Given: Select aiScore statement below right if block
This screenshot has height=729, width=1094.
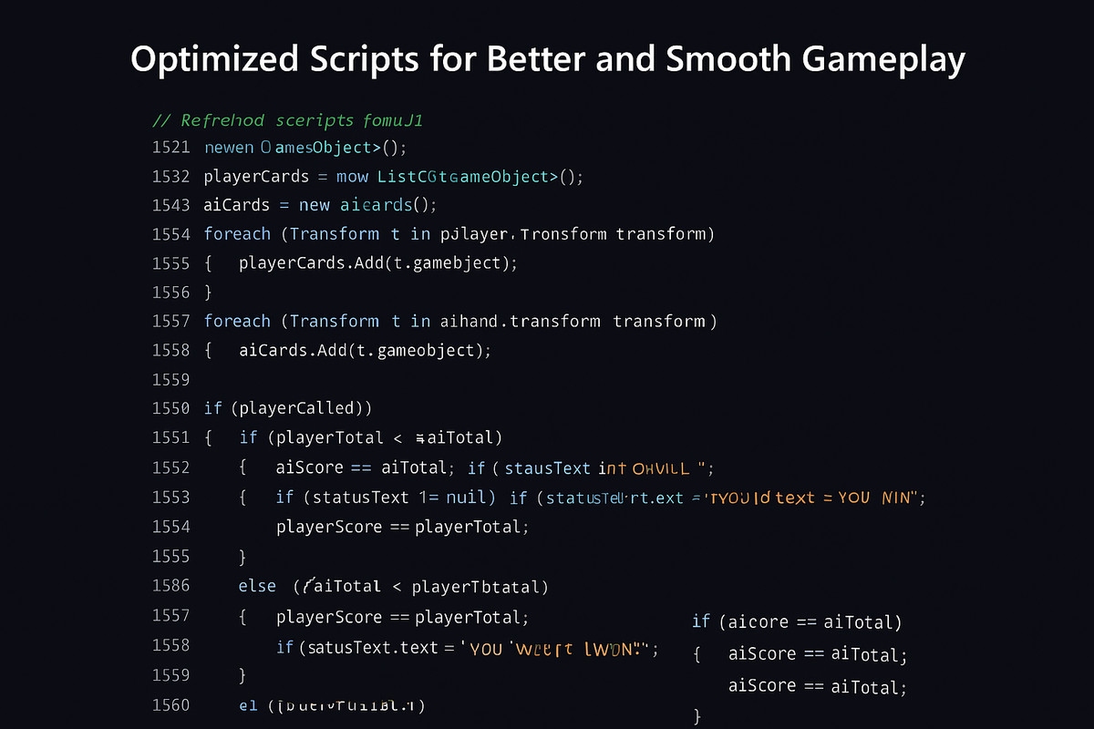Looking at the screenshot, I should pyautogui.click(x=816, y=686).
